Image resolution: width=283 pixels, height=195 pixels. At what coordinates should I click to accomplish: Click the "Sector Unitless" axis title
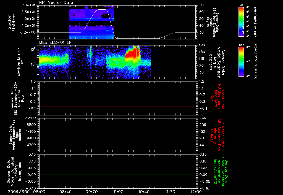coord(11,22)
